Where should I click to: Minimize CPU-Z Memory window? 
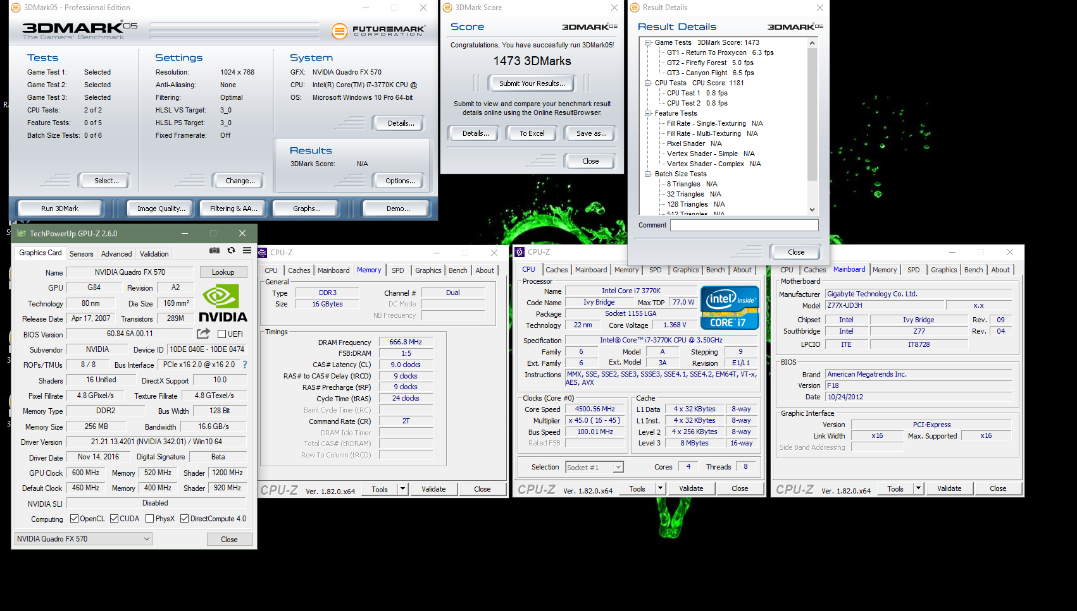[x=436, y=252]
